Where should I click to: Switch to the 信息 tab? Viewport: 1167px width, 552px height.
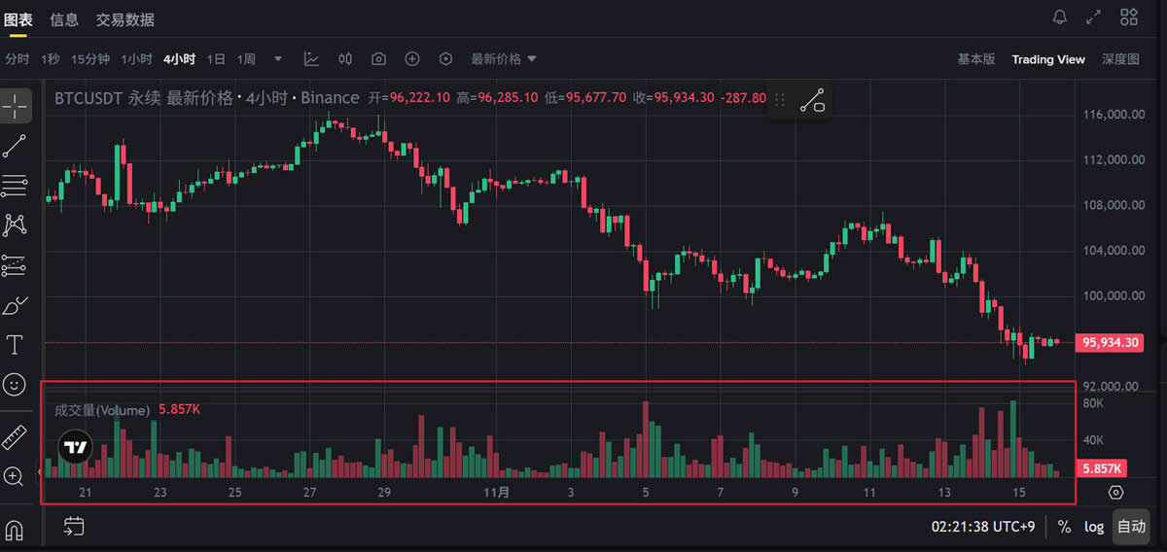64,19
